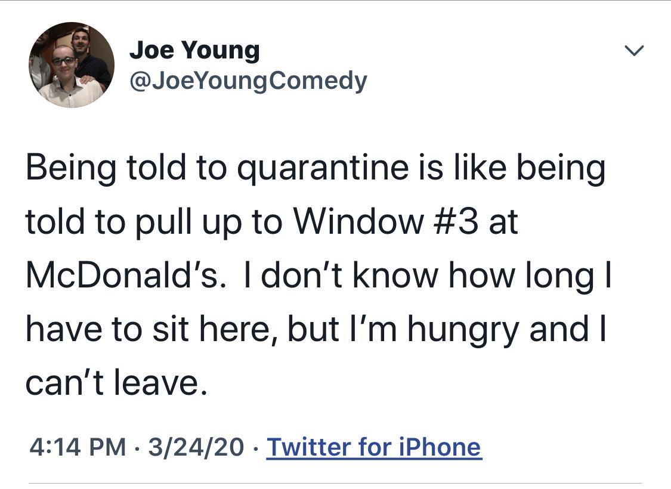The width and height of the screenshot is (671, 489).
Task: Tap the first word "Being" of the tweet
Action: pos(69,168)
